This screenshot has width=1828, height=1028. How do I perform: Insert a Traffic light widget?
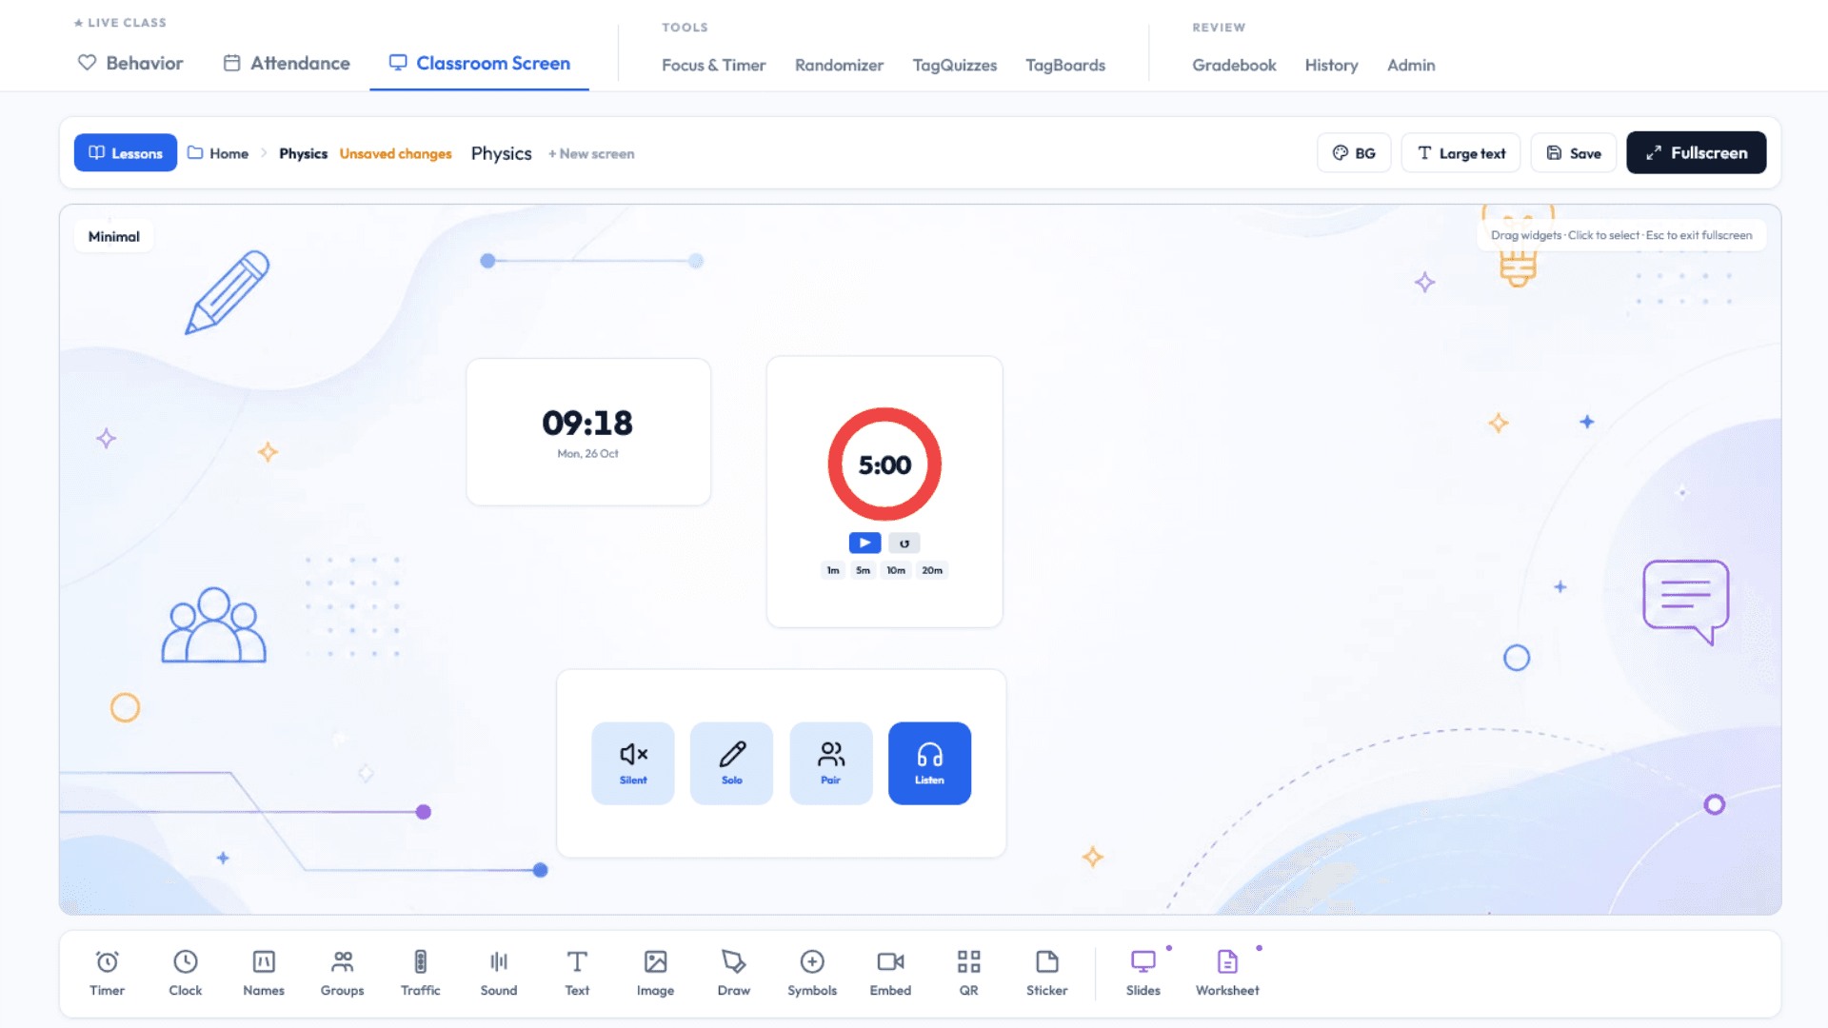(420, 973)
